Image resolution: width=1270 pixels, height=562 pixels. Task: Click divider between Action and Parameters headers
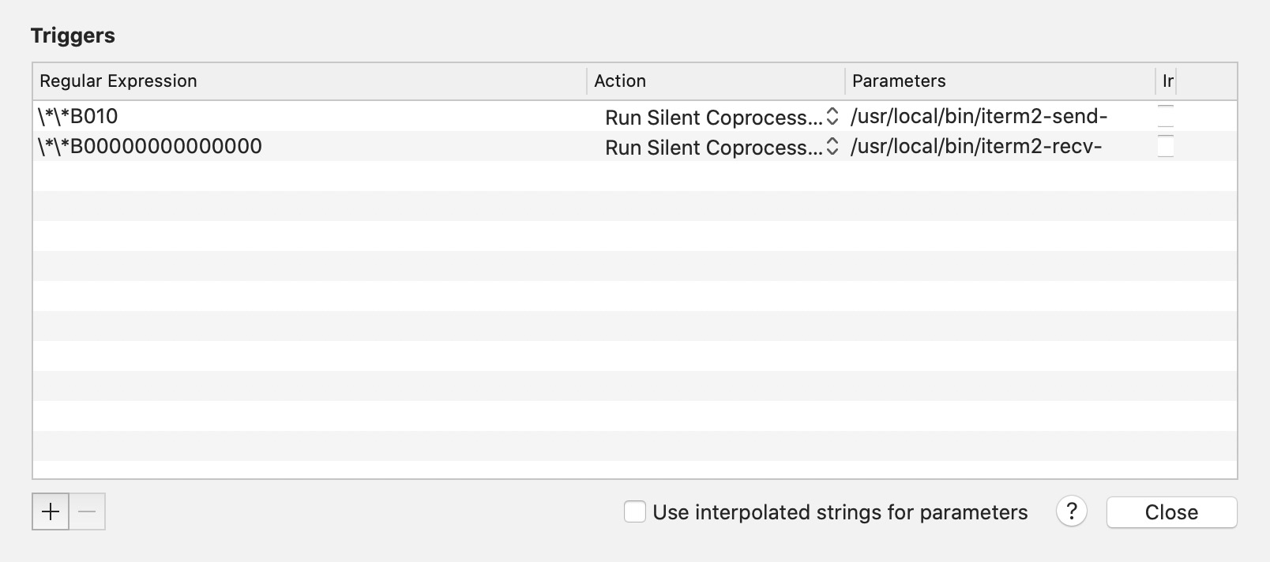845,81
